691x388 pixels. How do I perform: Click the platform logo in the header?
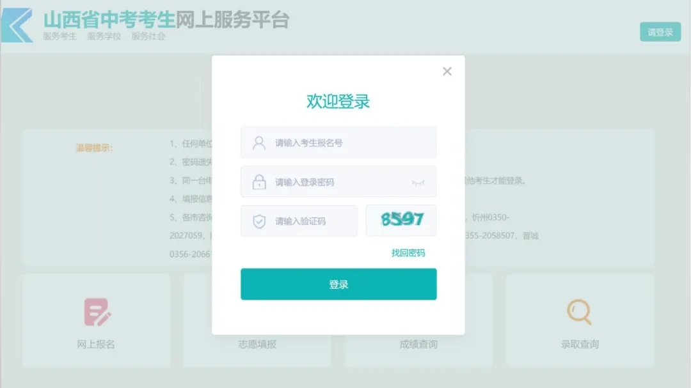tap(17, 25)
